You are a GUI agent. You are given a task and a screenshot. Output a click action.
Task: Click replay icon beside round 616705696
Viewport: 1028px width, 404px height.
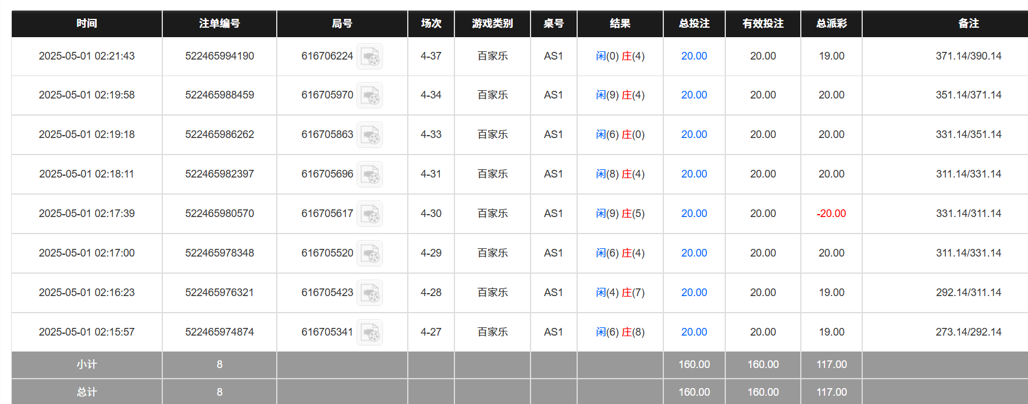point(370,175)
